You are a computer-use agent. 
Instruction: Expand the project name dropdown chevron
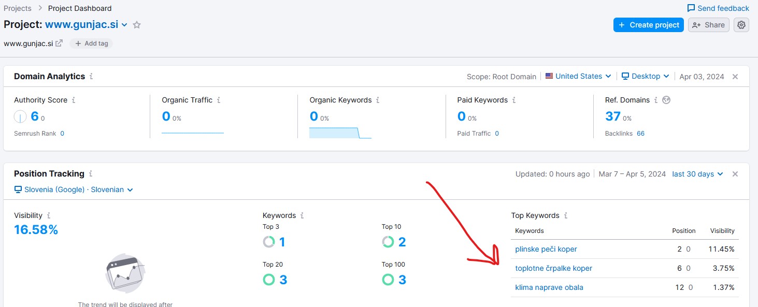click(x=124, y=25)
